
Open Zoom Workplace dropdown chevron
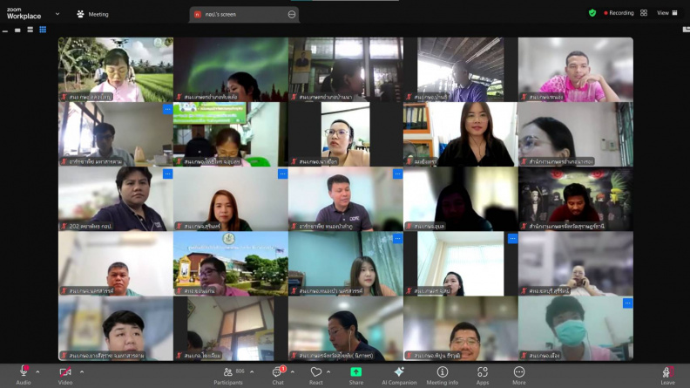pos(57,14)
